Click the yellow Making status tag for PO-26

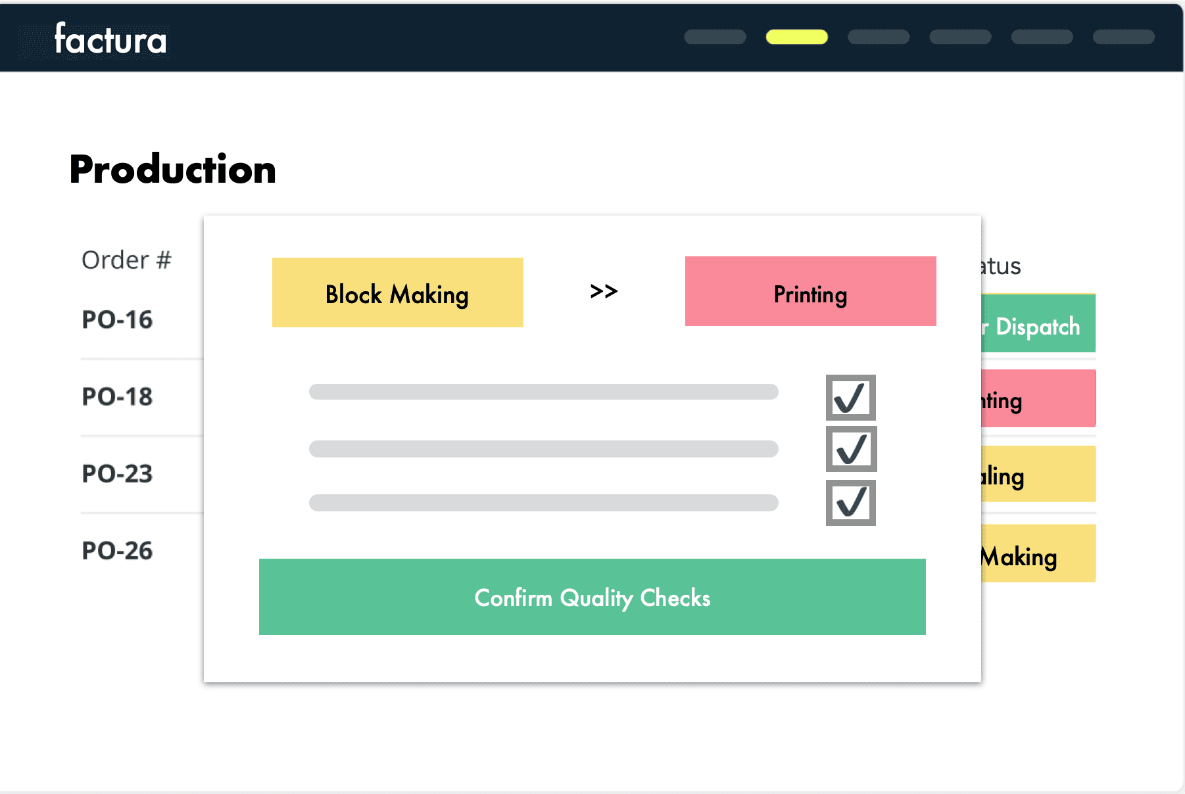pos(1038,553)
